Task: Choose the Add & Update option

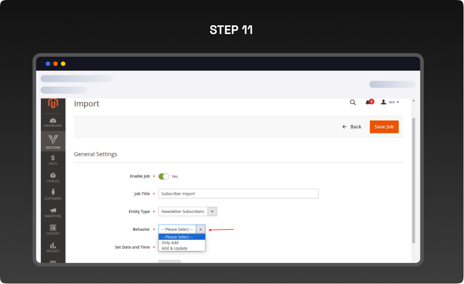Action: [x=174, y=248]
